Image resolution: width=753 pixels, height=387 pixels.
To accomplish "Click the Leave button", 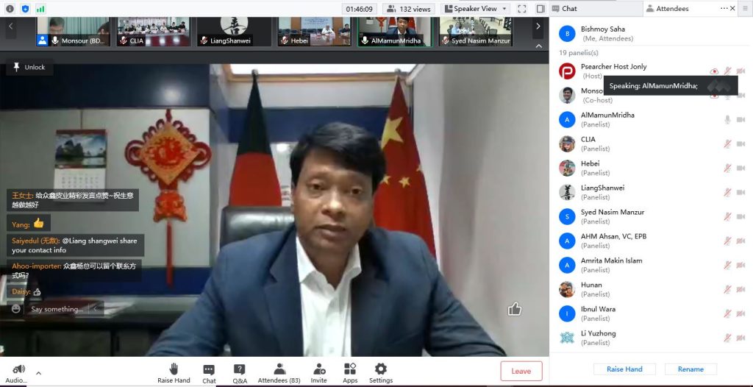I will [x=521, y=371].
